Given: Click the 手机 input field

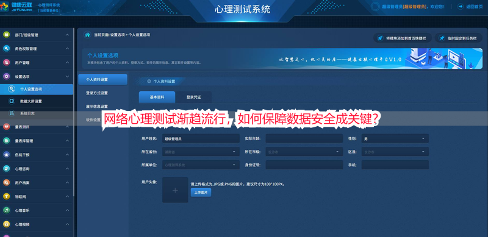Looking at the screenshot, I should click(x=395, y=165).
